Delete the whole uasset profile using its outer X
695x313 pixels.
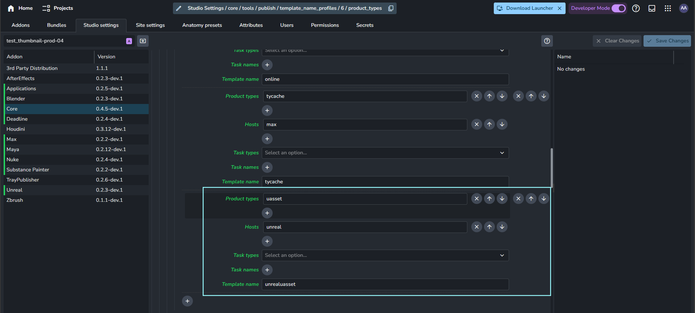(x=518, y=199)
